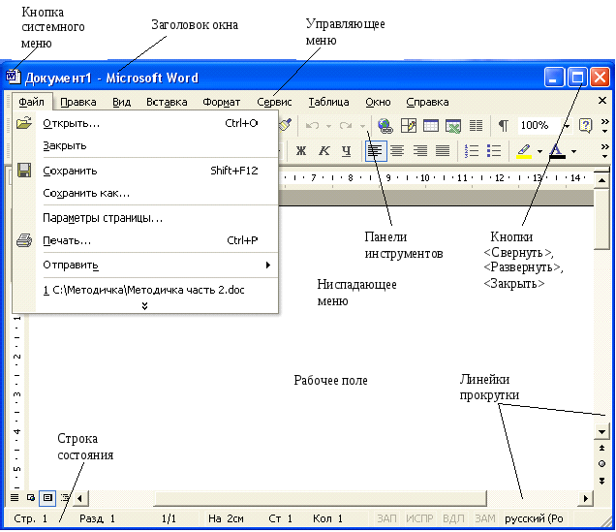Open the Правка menu
Screen dimensions: 616x532
[78, 102]
